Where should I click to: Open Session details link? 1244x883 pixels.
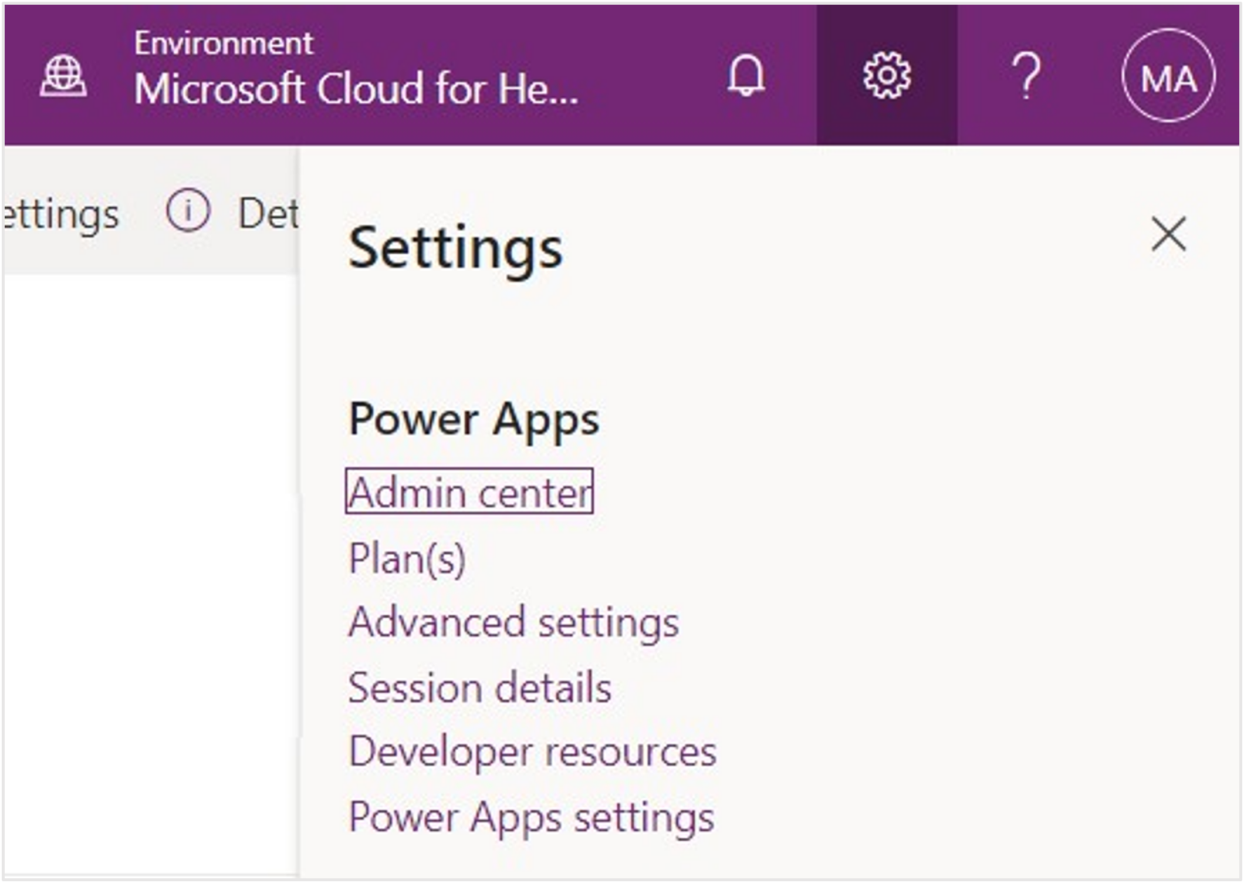pyautogui.click(x=479, y=687)
